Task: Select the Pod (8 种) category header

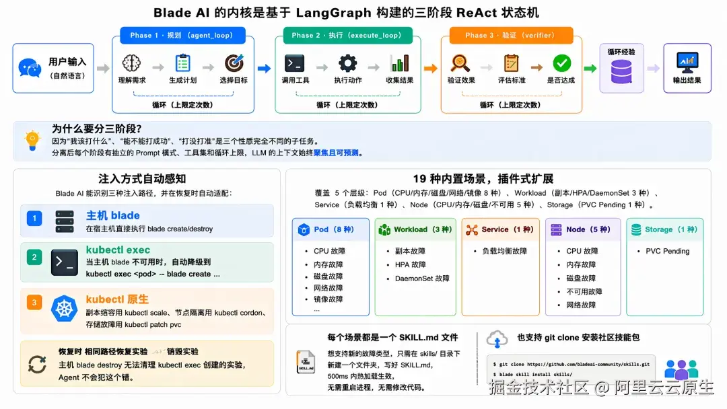Action: click(331, 230)
